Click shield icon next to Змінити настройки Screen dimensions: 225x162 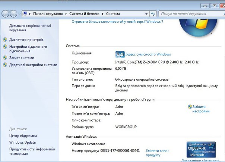click(x=190, y=107)
